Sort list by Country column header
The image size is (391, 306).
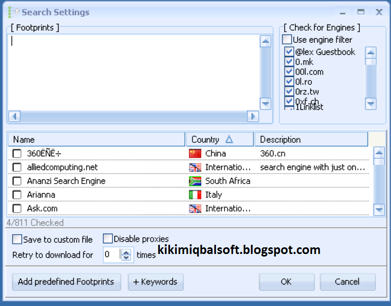(x=220, y=139)
